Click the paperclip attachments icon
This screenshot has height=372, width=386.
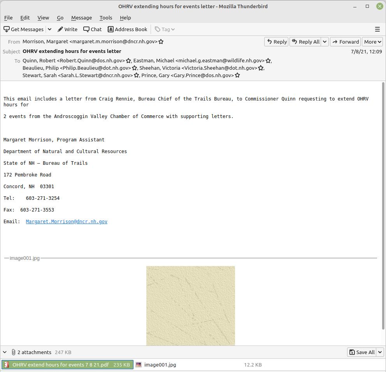(x=14, y=352)
